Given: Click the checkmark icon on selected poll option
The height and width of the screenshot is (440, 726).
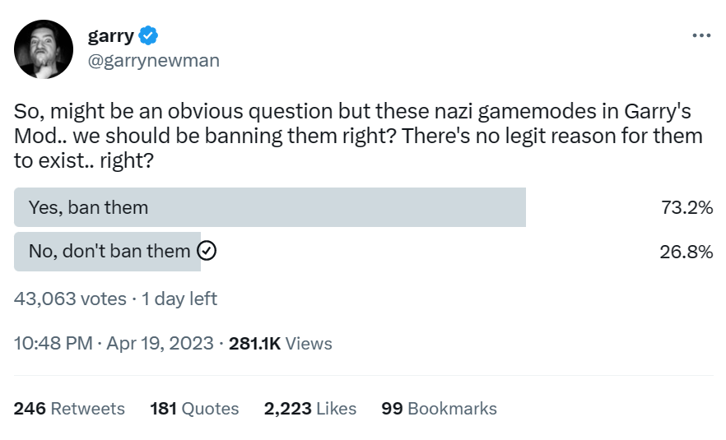Looking at the screenshot, I should pos(207,251).
